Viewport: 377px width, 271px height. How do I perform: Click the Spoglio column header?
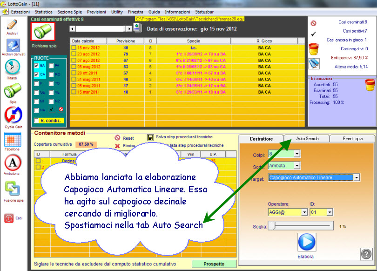(x=194, y=41)
